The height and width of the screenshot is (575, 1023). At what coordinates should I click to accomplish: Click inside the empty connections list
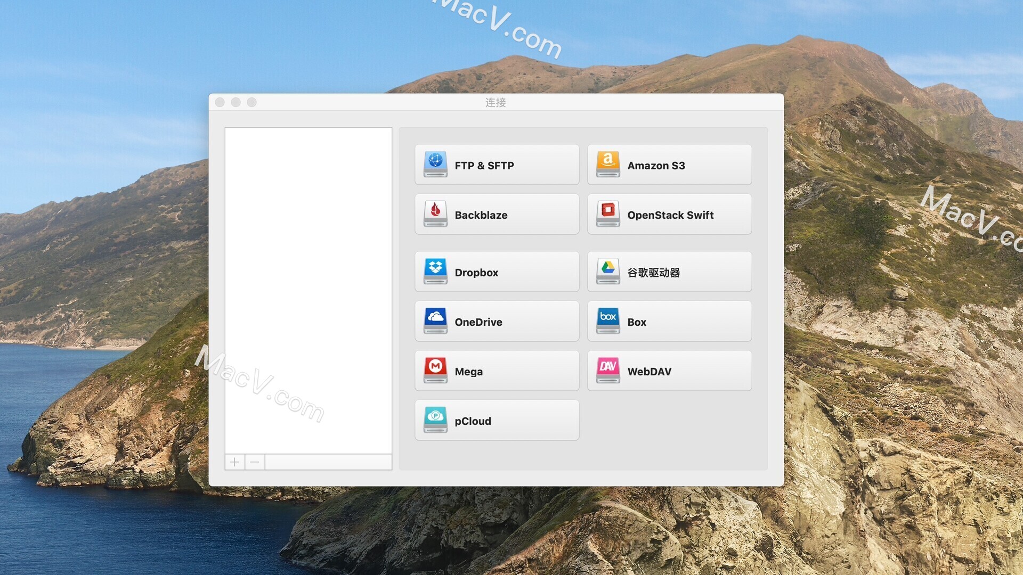tap(308, 287)
